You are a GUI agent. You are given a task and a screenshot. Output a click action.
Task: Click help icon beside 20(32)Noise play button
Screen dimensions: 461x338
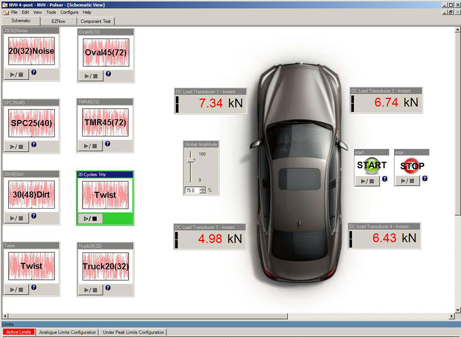[34, 72]
